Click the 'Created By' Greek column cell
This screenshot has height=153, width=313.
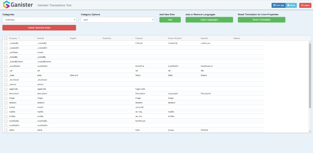[x=173, y=43]
